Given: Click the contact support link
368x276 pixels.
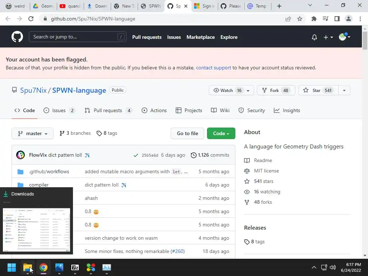Looking at the screenshot, I should point(213,68).
